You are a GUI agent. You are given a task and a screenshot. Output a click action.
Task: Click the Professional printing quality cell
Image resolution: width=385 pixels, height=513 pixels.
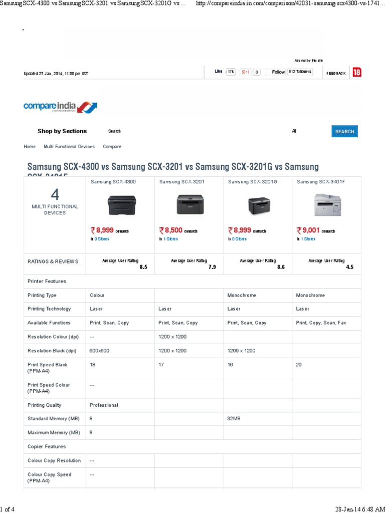(104, 405)
